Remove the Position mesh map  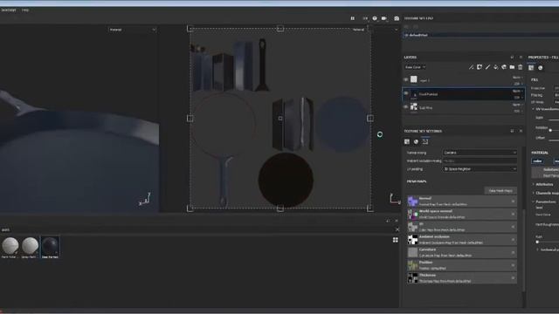point(513,265)
